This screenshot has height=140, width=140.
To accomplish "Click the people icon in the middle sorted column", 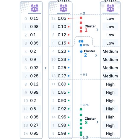I will [64, 8].
